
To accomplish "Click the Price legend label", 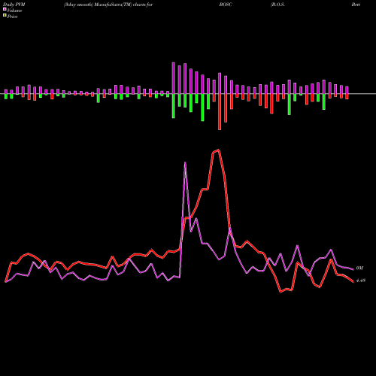I will [12, 17].
